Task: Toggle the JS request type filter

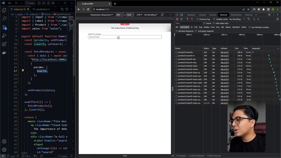Action: coord(191,27)
